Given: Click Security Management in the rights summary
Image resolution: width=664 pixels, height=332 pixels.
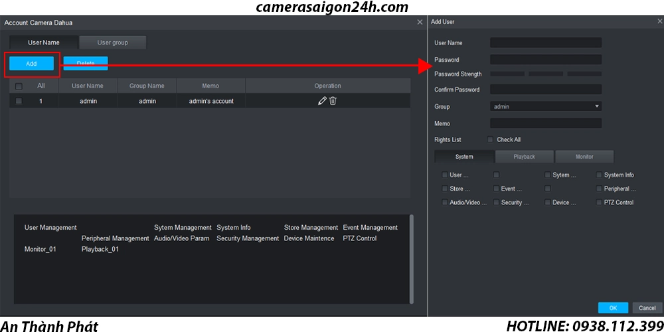Looking at the screenshot, I should coord(248,238).
